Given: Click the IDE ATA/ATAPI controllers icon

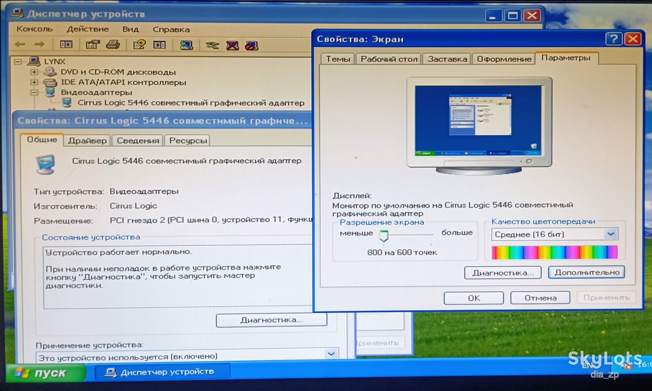Looking at the screenshot, I should click(x=50, y=82).
